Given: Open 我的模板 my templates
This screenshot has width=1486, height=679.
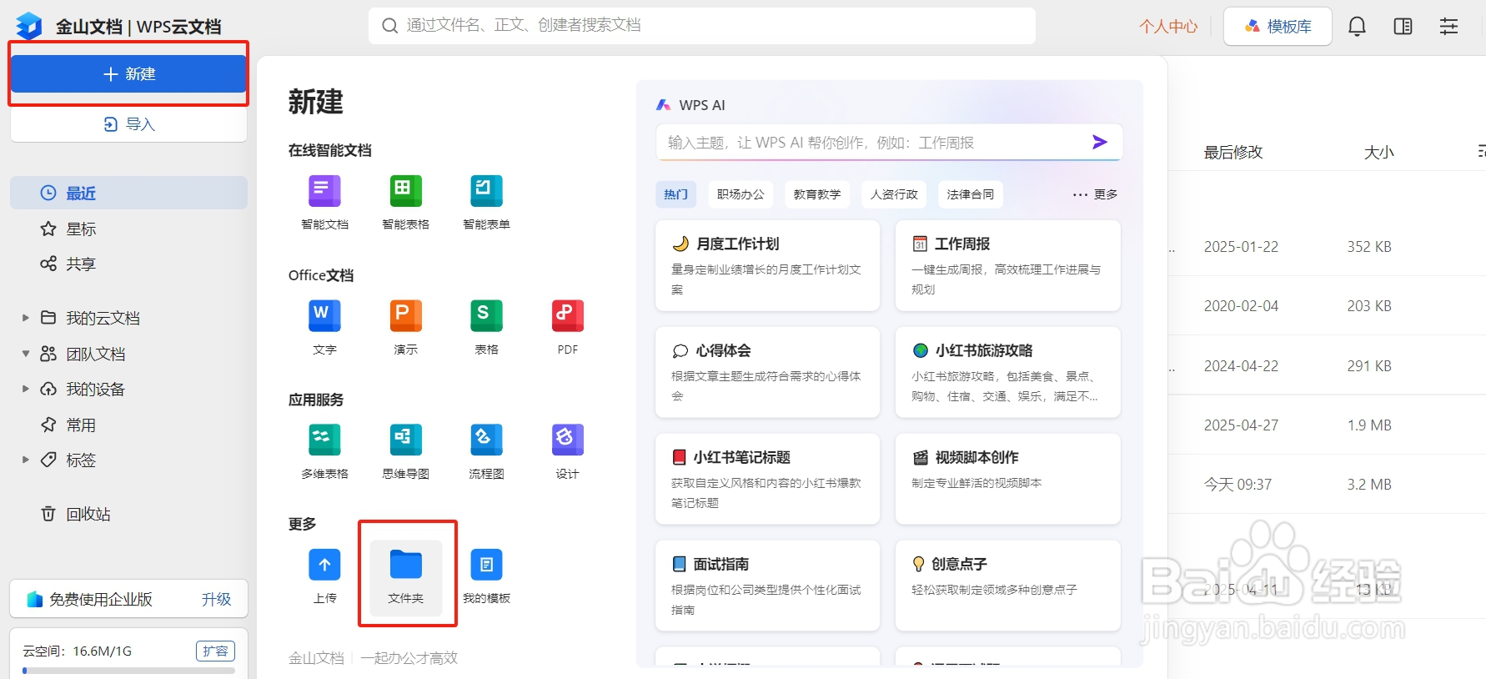Looking at the screenshot, I should coord(486,576).
